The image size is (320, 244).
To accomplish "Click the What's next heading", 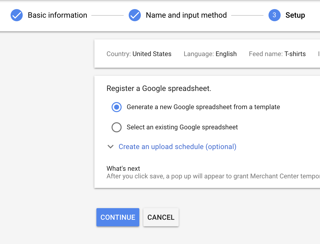I will [x=123, y=168].
